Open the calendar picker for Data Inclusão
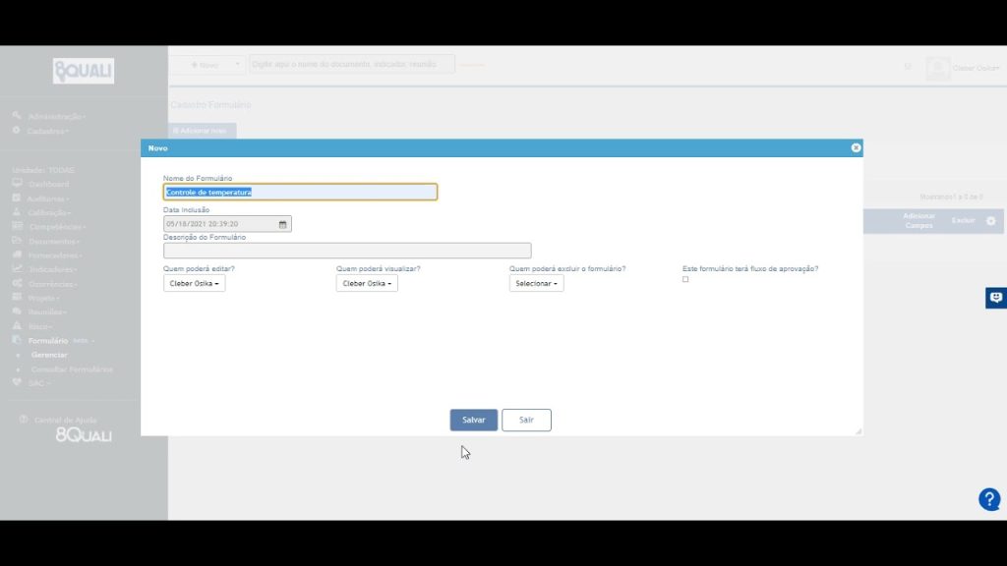Screen dimensions: 1007x566 282,224
